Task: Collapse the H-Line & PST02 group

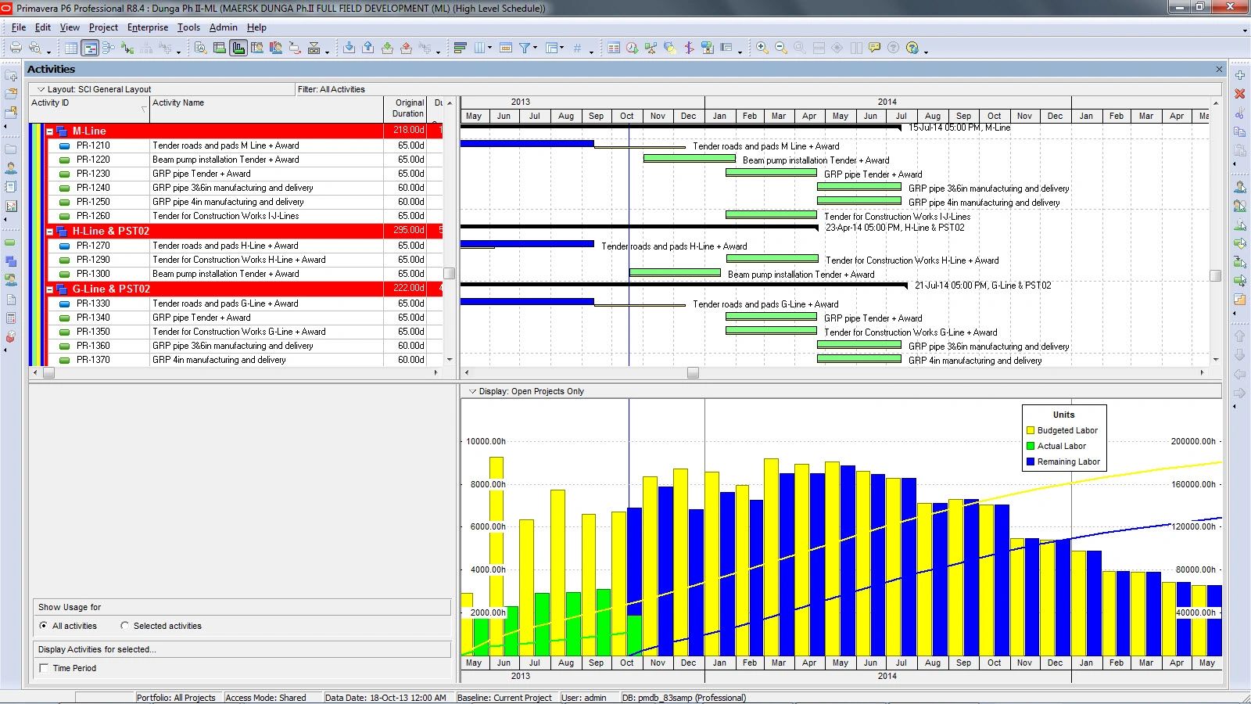Action: point(50,232)
